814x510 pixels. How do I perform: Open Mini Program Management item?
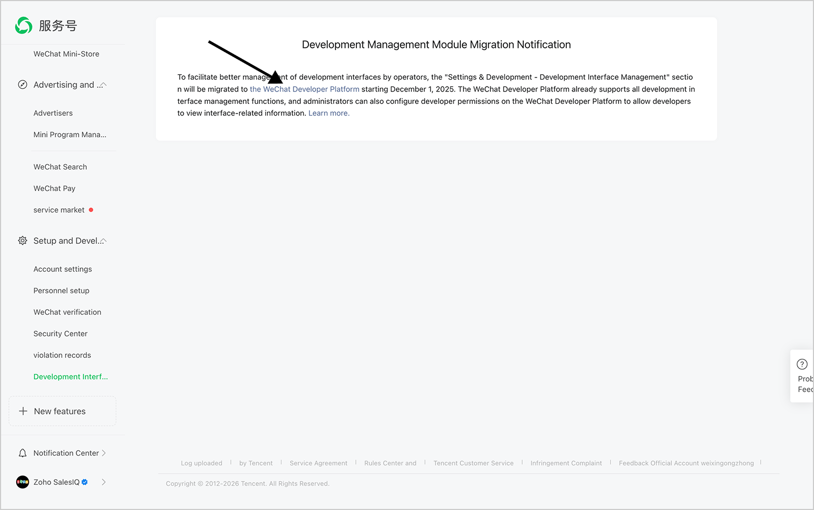click(x=70, y=134)
